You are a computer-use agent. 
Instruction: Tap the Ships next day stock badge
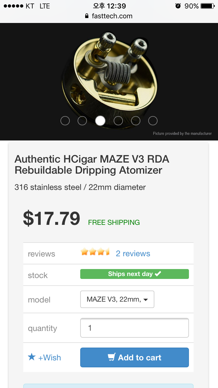pos(134,274)
